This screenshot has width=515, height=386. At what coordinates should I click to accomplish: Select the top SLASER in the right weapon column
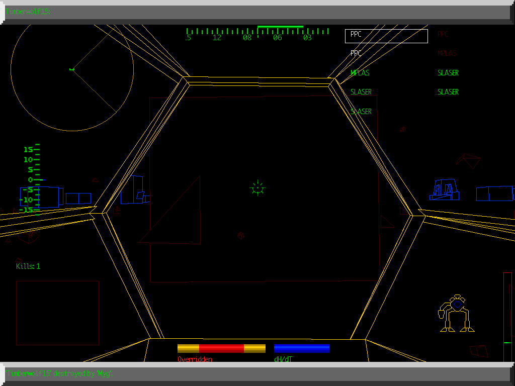448,73
